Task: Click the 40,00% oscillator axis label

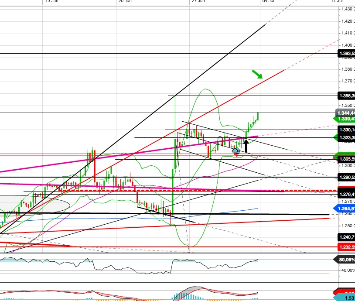Action: 348,270
